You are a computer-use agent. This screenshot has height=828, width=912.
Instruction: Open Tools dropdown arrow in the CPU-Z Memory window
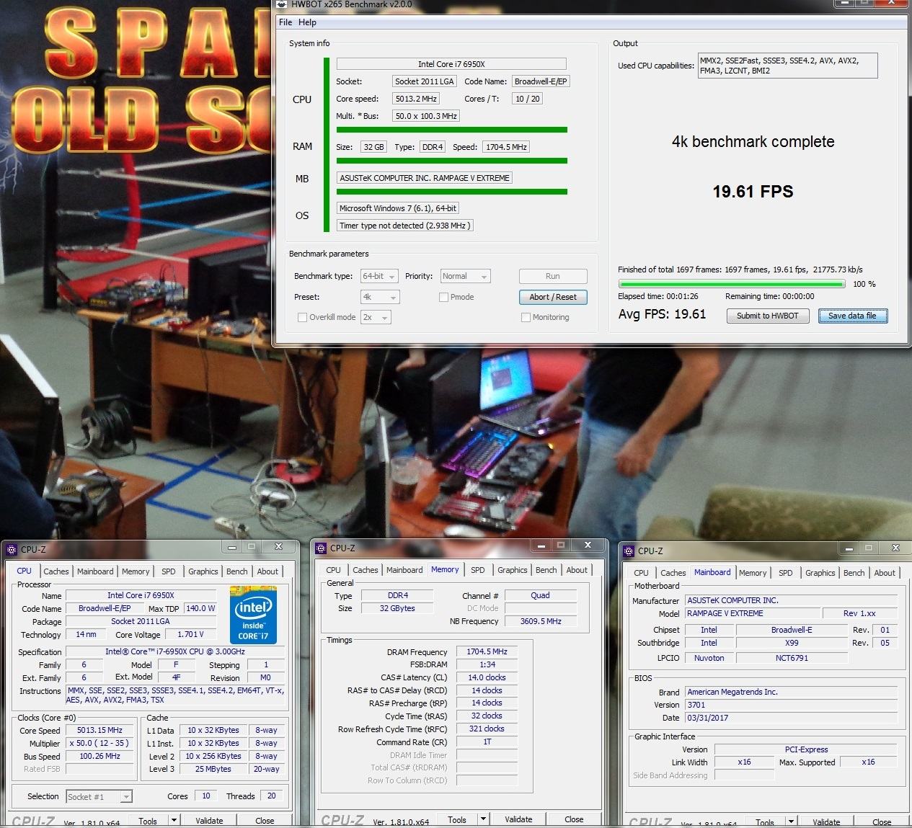pyautogui.click(x=483, y=819)
